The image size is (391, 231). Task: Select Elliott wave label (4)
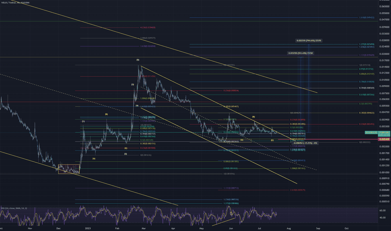137,106
